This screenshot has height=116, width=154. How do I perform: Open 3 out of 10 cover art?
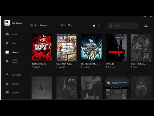coord(141,47)
